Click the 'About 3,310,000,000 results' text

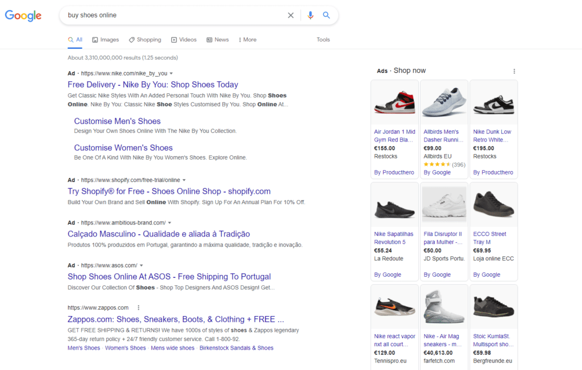coord(123,58)
